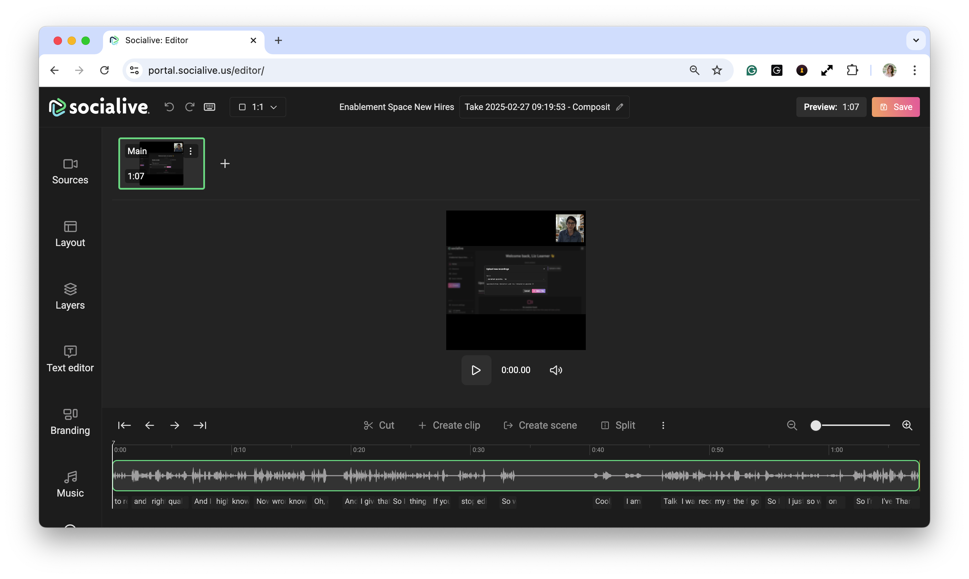Open keyboard shortcuts icon
Image resolution: width=969 pixels, height=579 pixels.
click(x=210, y=107)
